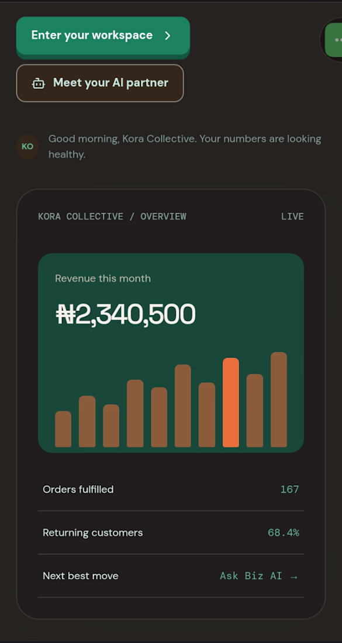
Task: Open Meet your AI partner
Action: click(x=99, y=83)
